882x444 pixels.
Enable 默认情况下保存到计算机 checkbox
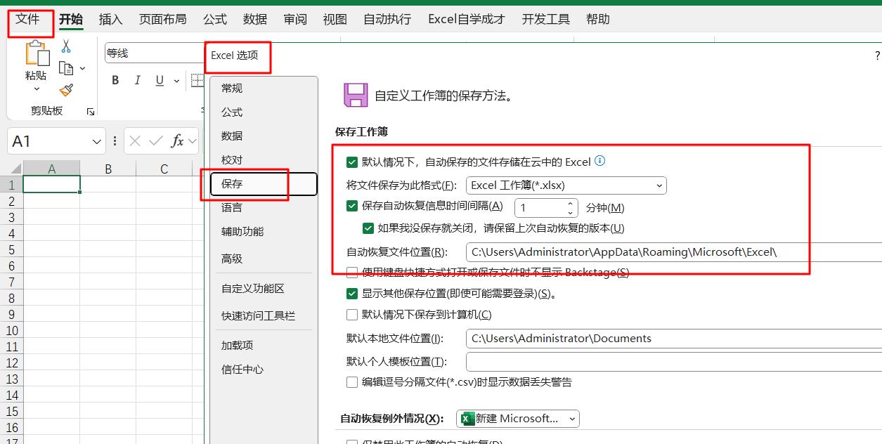[x=352, y=315]
